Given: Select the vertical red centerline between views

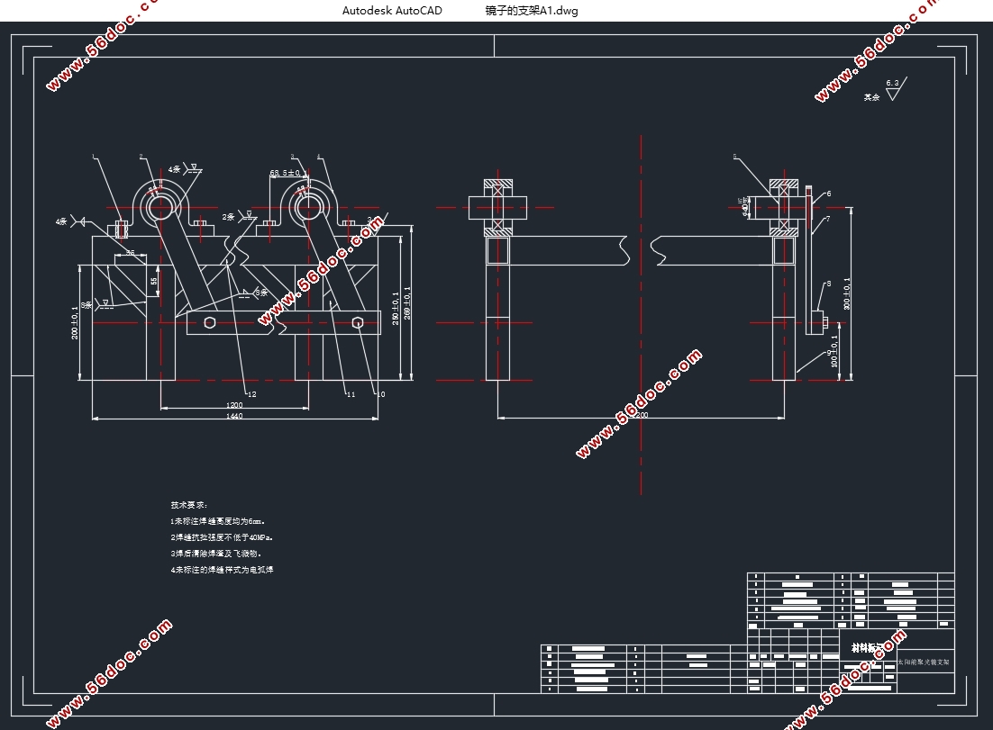Looking at the screenshot, I should 641,314.
